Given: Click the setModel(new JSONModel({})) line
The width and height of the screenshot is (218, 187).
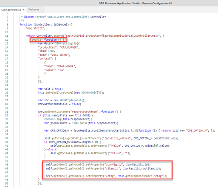Looking at the screenshot, I should pyautogui.click(x=71, y=93).
